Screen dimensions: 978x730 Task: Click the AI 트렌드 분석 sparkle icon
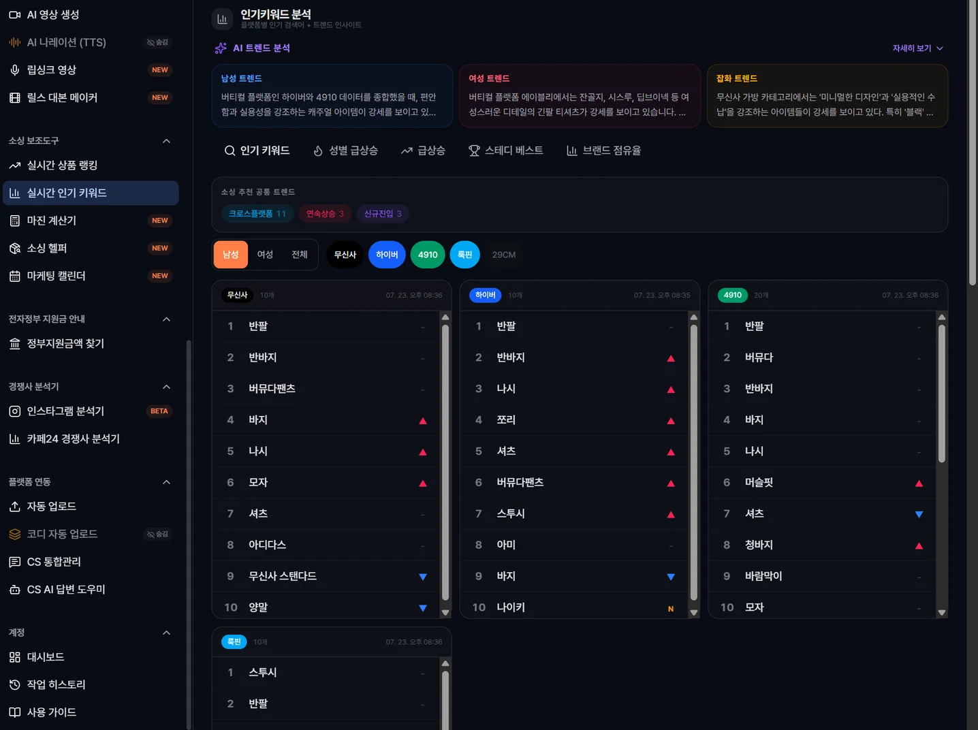tap(221, 48)
